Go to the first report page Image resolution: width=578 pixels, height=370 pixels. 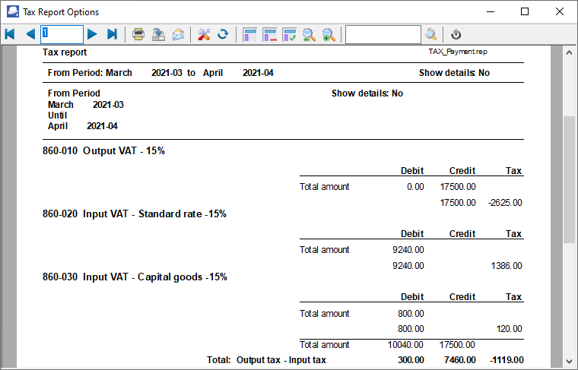pos(10,34)
